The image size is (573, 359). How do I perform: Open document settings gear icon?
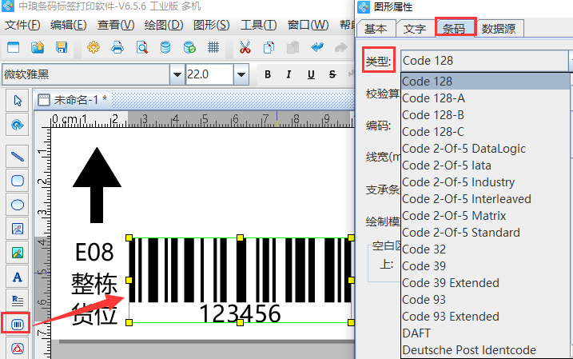coord(94,47)
